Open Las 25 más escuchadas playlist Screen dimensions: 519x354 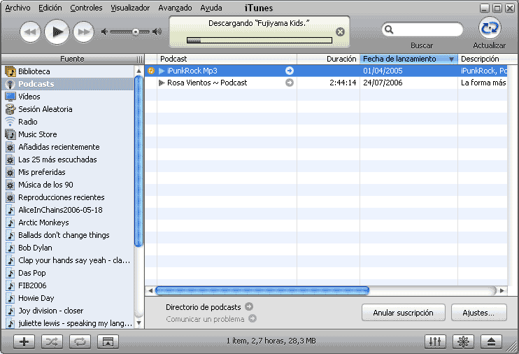[x=68, y=160]
